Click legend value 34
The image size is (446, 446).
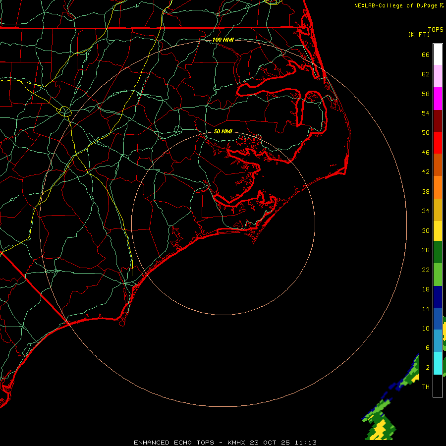(x=426, y=211)
